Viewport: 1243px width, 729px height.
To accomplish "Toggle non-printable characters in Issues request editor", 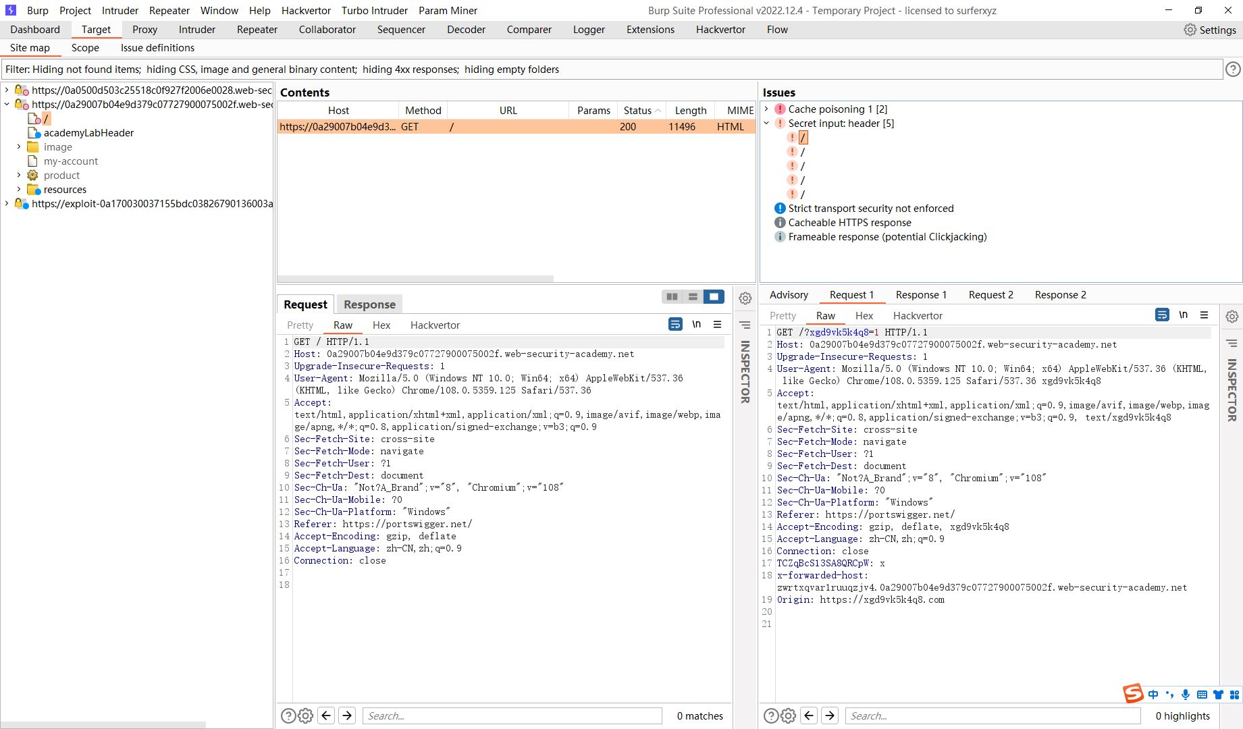I will (1183, 315).
